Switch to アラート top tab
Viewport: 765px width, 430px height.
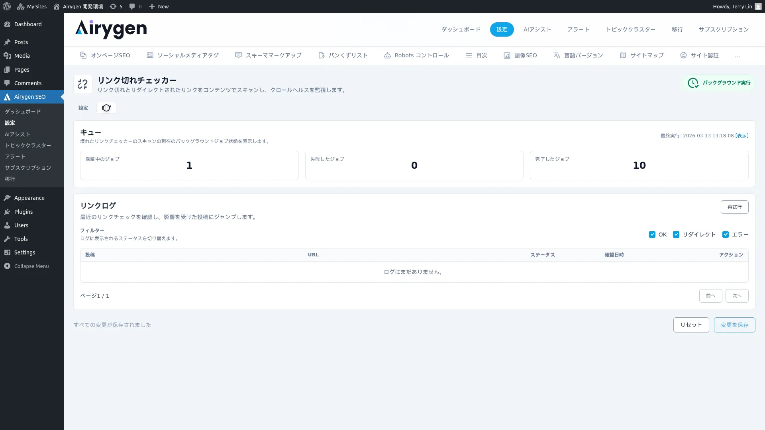click(x=578, y=29)
